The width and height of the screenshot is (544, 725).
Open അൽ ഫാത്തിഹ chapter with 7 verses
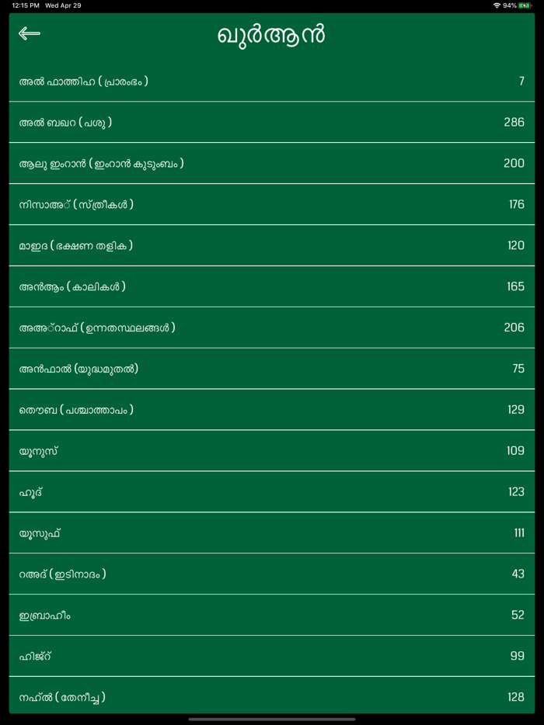272,82
